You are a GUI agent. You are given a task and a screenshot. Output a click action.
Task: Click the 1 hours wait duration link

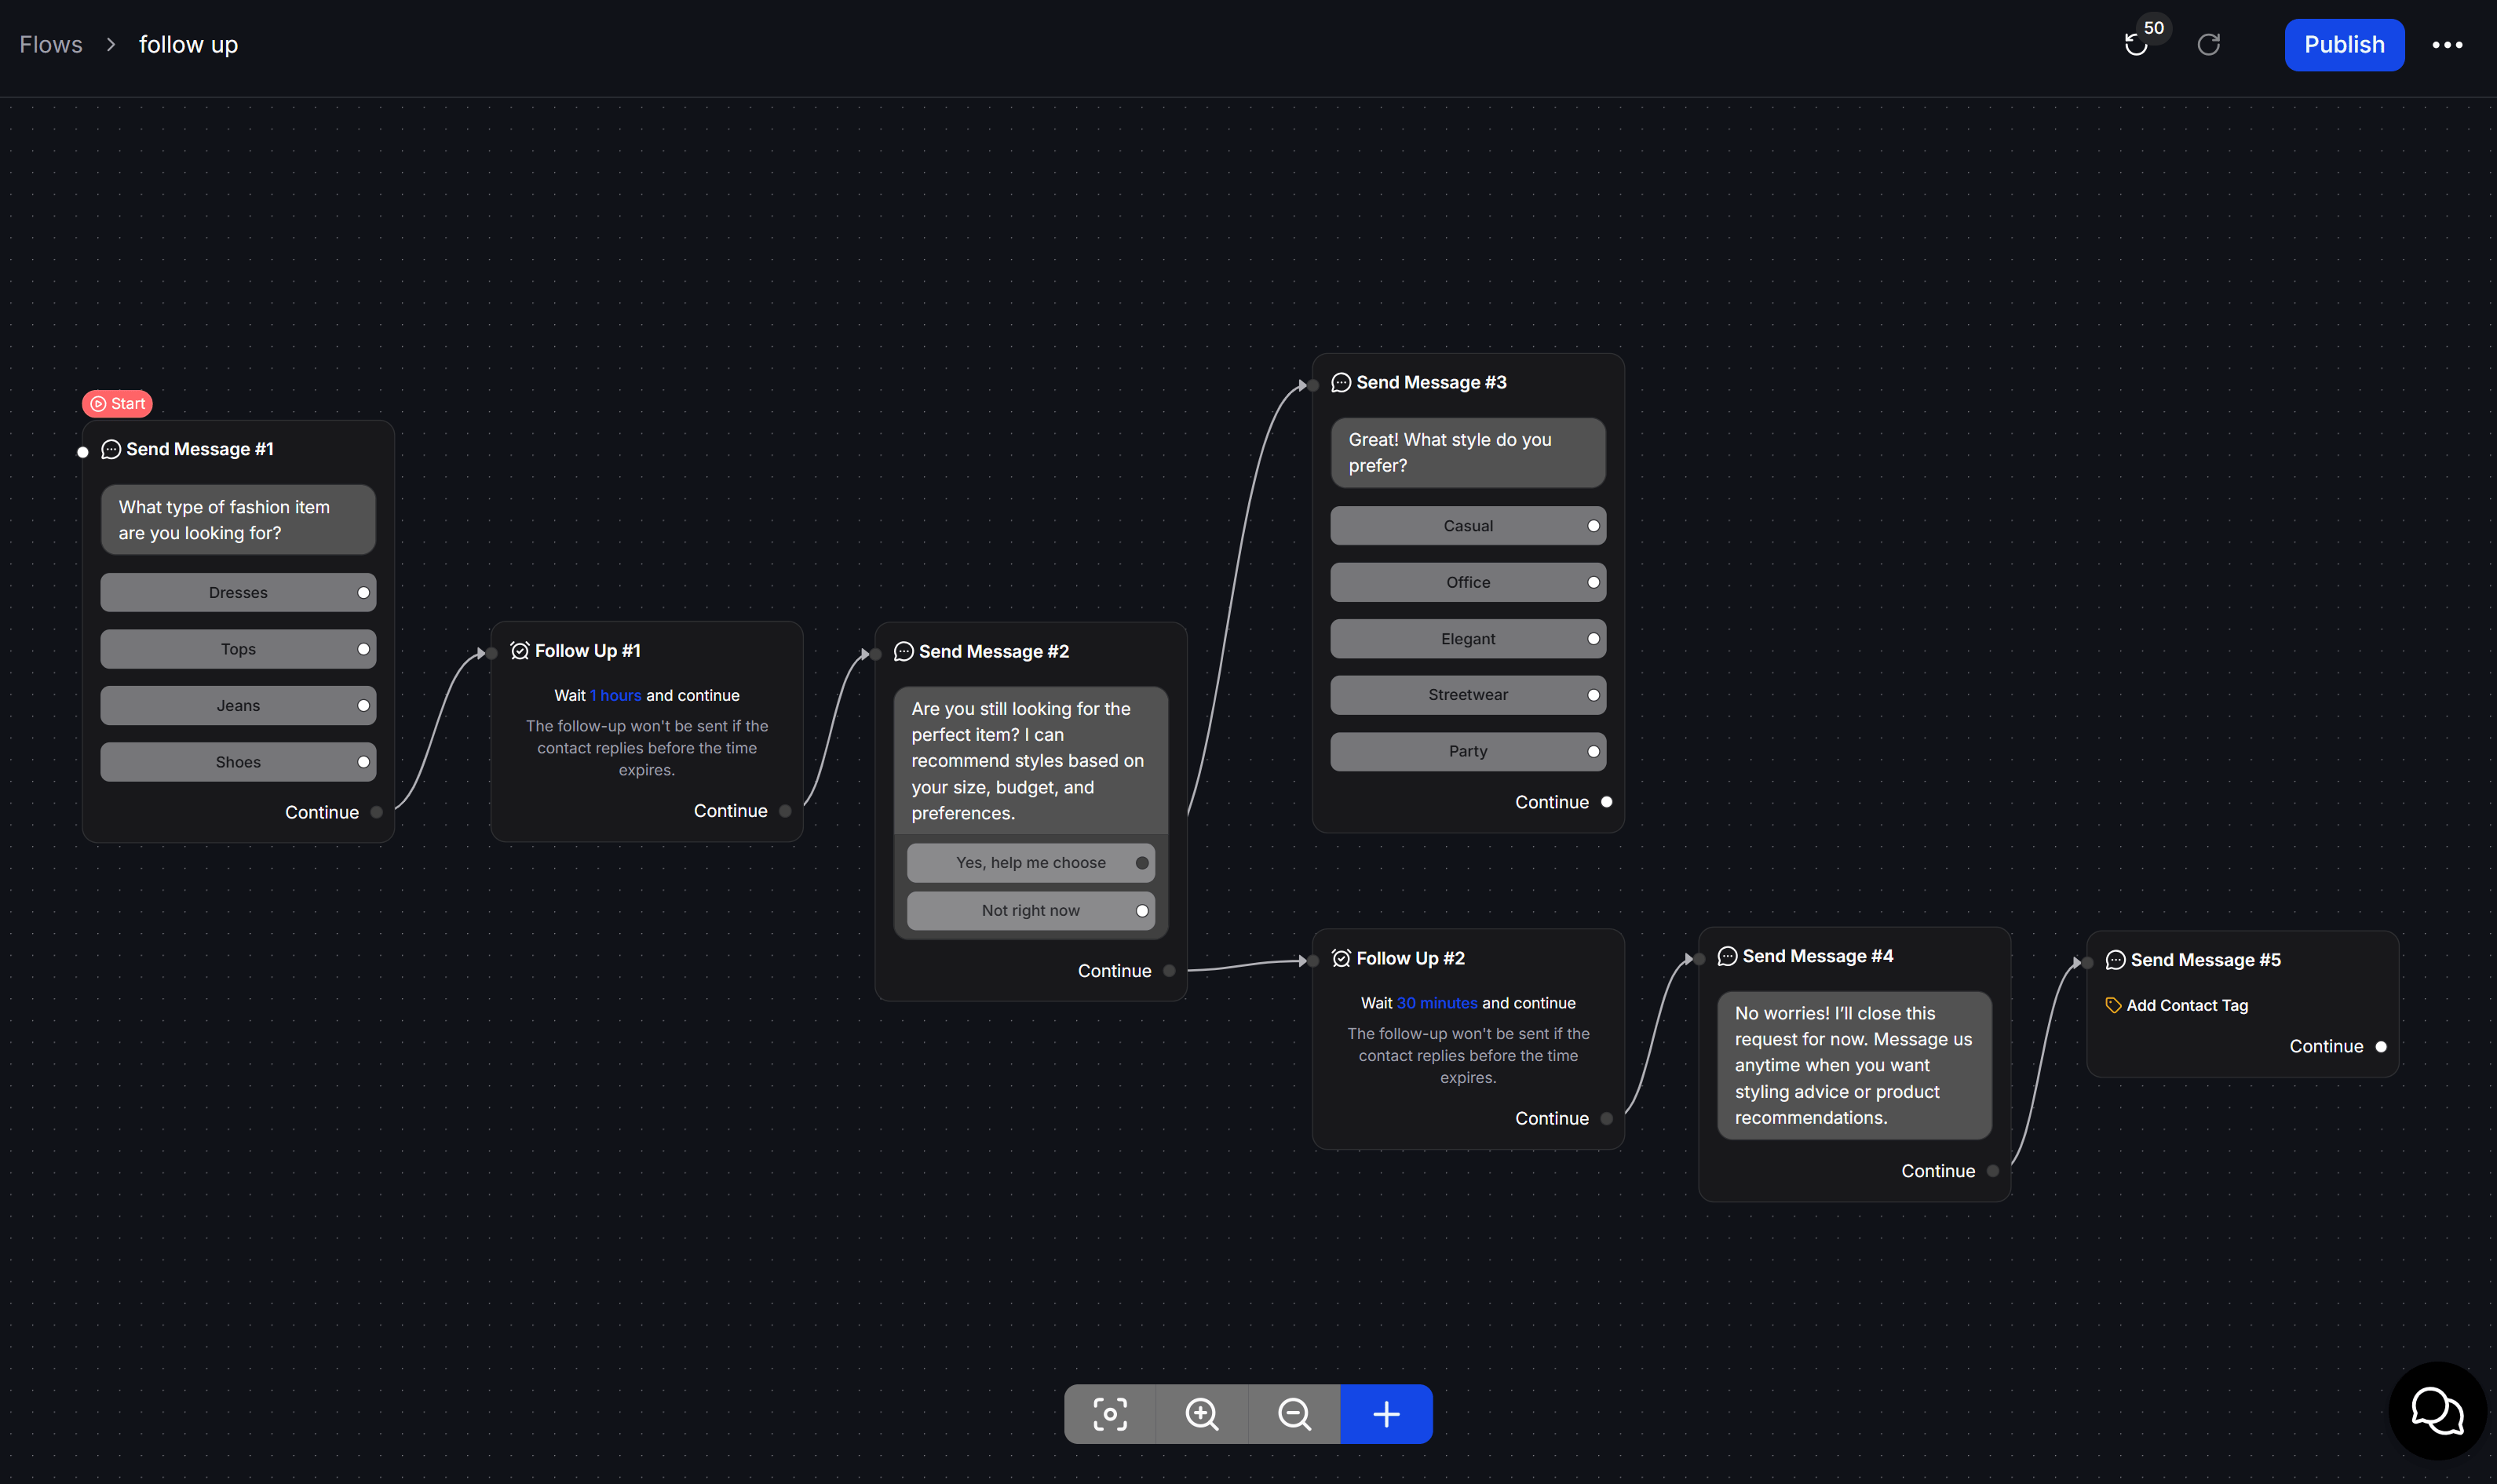615,696
